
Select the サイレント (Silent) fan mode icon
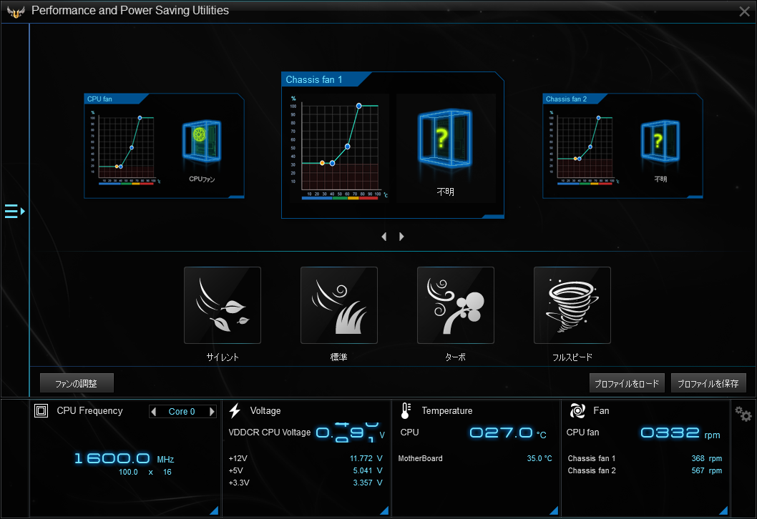[222, 305]
